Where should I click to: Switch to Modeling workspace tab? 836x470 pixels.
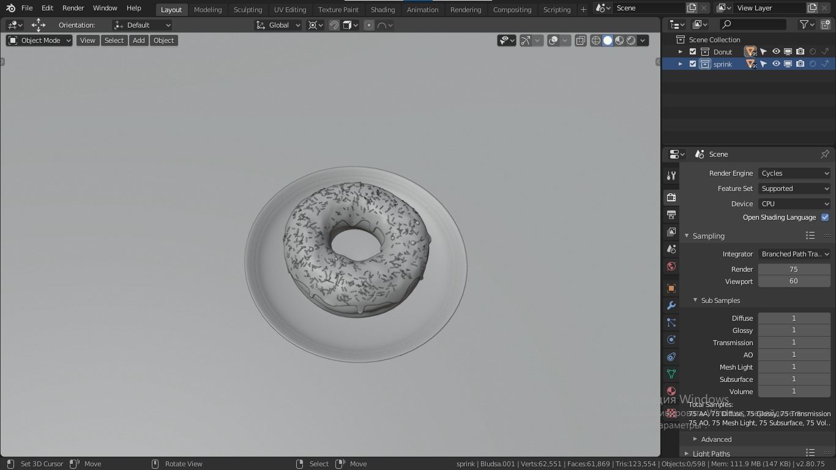[207, 10]
